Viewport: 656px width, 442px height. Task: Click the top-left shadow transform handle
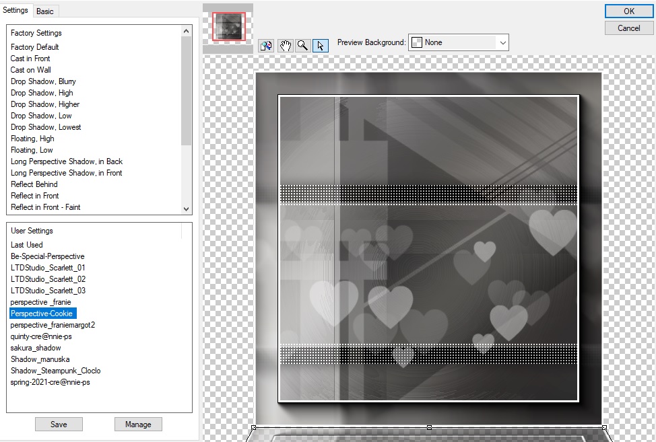(253, 427)
